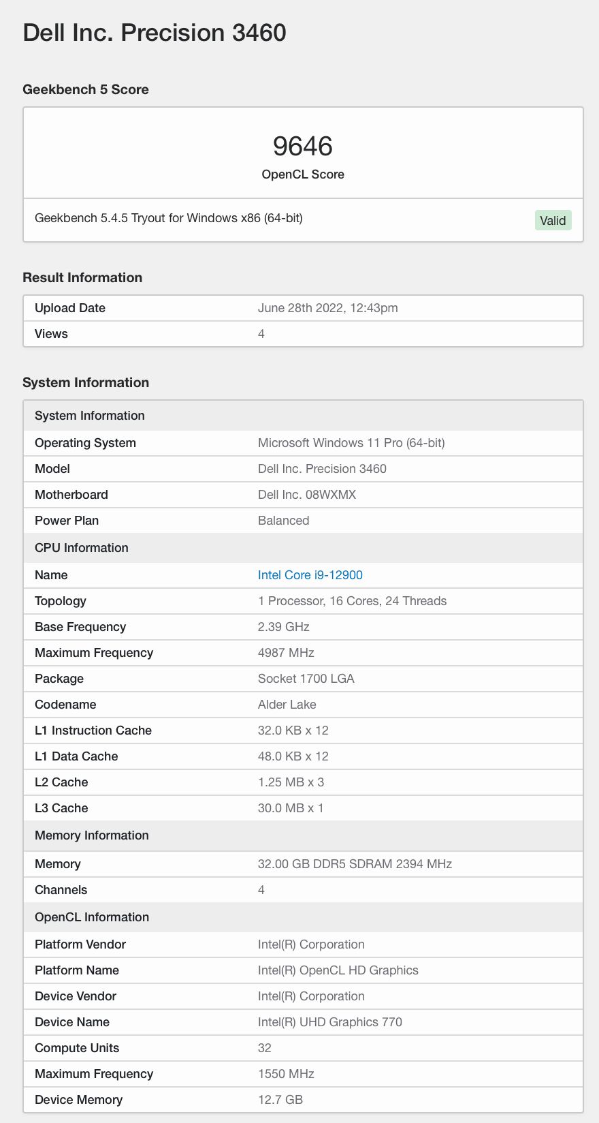
Task: Click the Result Information heading
Action: 82,277
